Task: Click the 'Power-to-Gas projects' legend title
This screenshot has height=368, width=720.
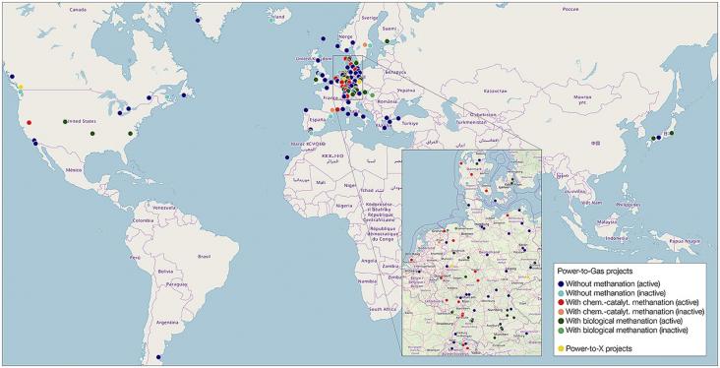Action: 591,272
